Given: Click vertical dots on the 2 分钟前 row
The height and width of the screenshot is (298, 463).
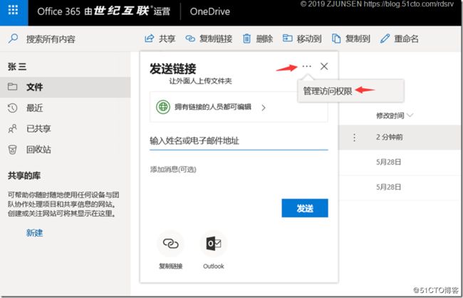Looking at the screenshot, I should [355, 137].
